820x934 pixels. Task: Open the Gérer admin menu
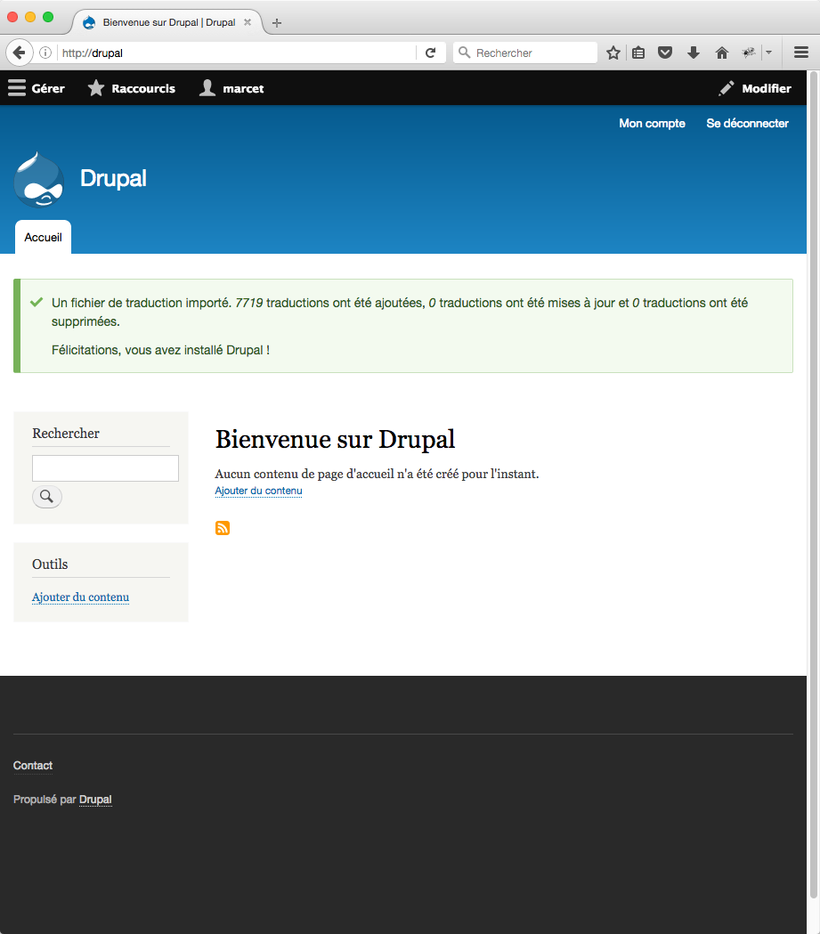pyautogui.click(x=37, y=88)
